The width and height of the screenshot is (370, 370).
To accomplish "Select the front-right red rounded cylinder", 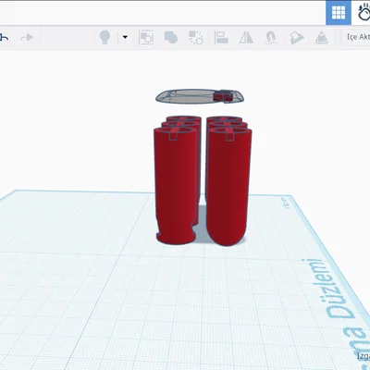I will 228,186.
